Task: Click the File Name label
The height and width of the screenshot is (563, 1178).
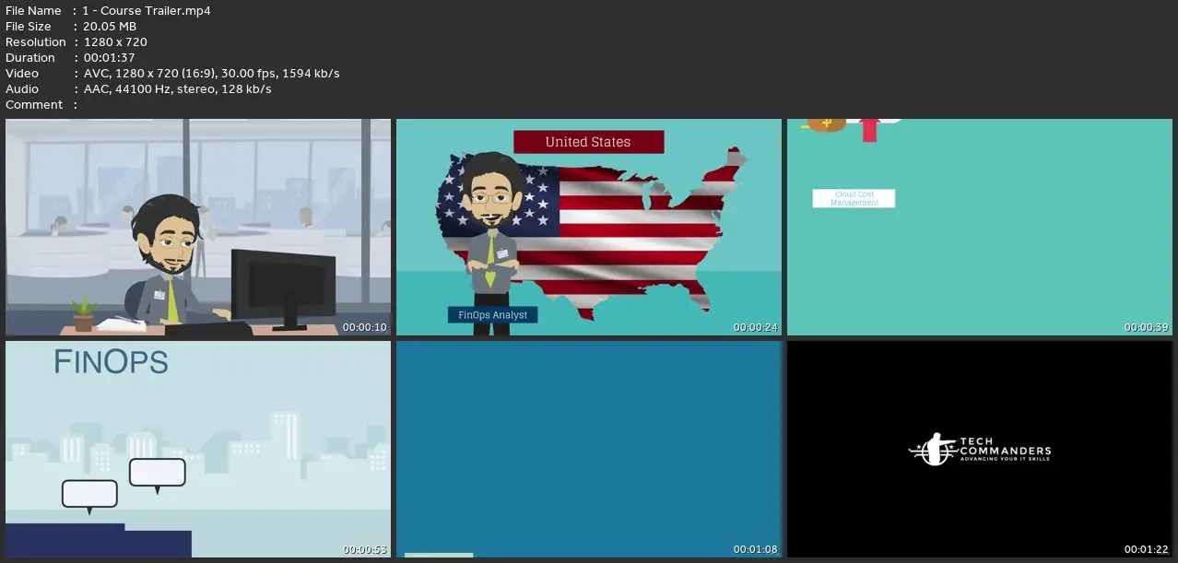Action: 33,11
